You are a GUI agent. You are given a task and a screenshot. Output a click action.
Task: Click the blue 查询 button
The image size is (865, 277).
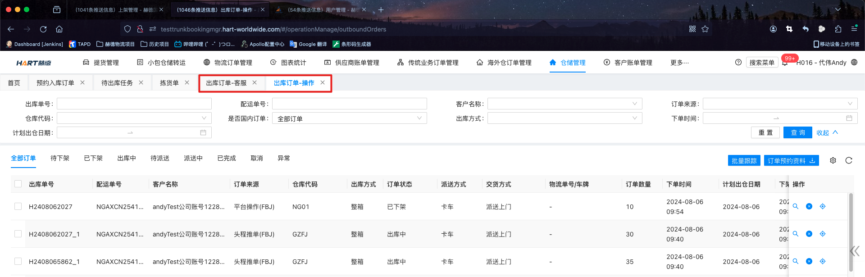coord(797,132)
